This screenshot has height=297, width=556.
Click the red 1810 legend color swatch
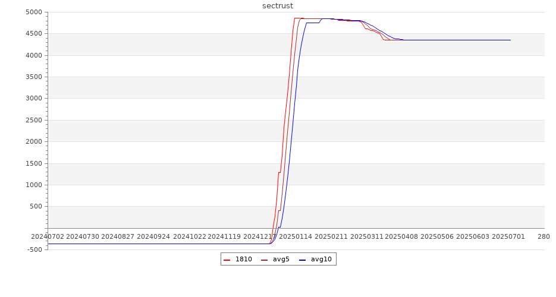[227, 260]
